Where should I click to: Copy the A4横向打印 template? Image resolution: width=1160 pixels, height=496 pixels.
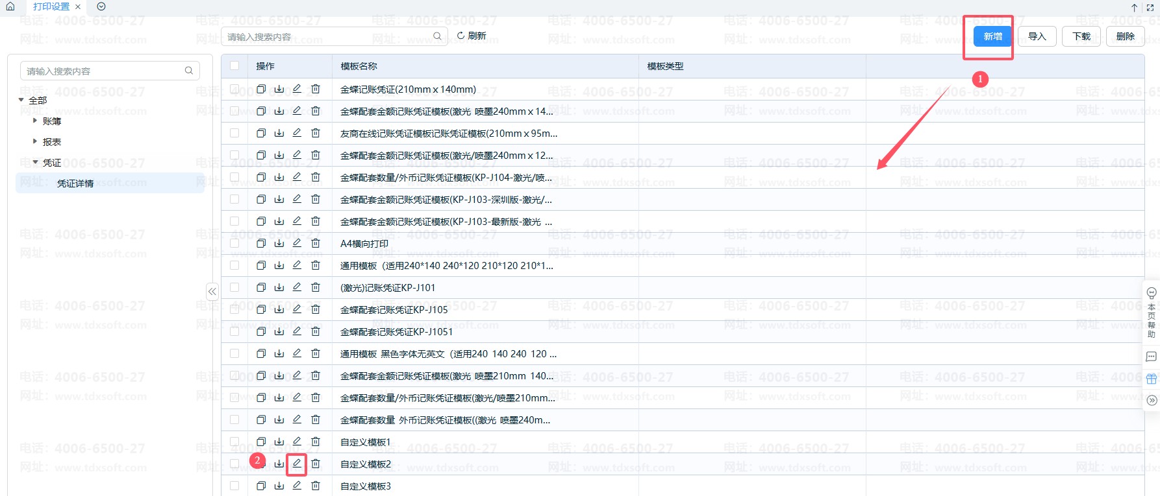[261, 243]
